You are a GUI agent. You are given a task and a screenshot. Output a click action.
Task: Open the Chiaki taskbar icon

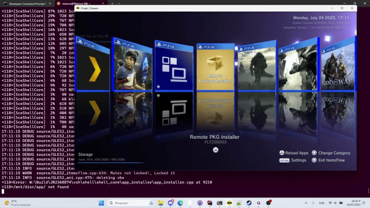point(229,203)
